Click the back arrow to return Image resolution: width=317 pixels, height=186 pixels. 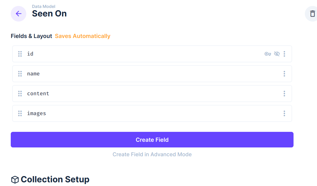point(18,14)
